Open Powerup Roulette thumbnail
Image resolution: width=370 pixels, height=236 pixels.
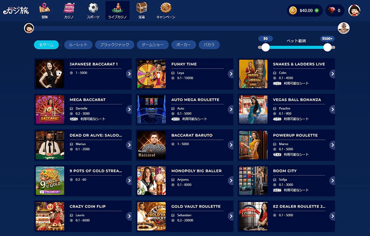(x=253, y=145)
